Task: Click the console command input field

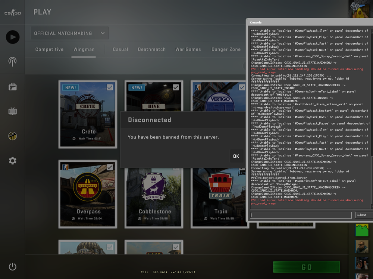Action: (301, 215)
